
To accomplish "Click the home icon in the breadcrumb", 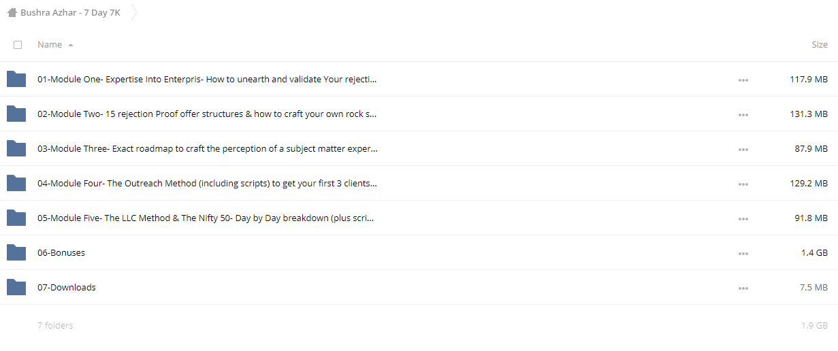I will pos(12,12).
